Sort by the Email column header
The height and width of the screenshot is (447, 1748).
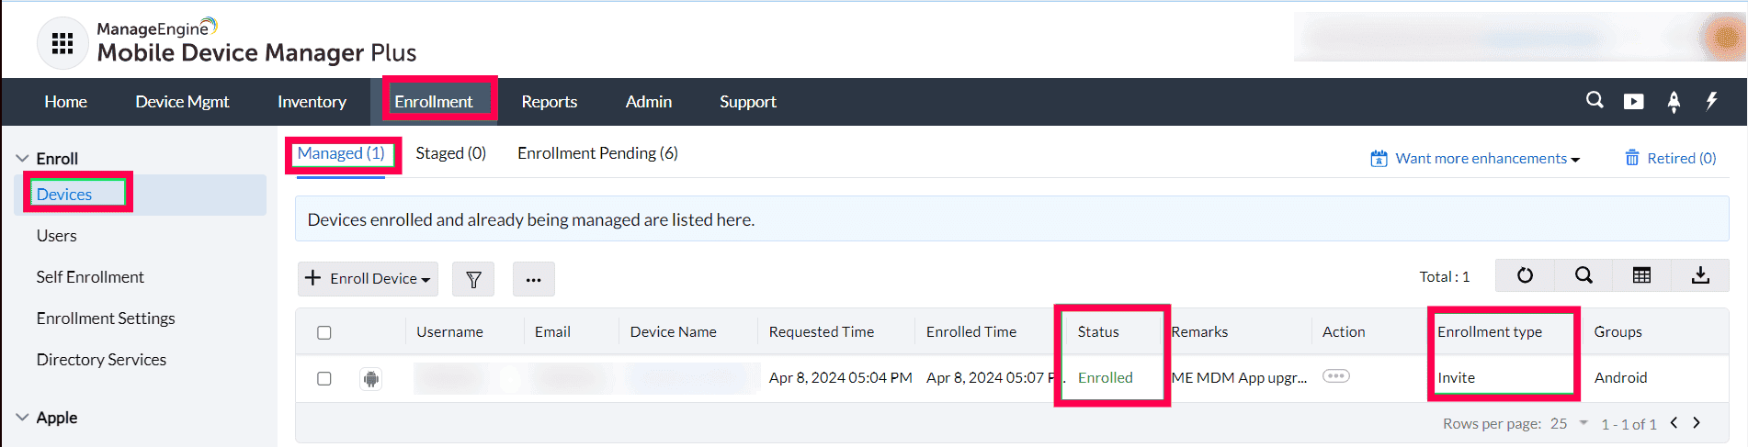[552, 331]
